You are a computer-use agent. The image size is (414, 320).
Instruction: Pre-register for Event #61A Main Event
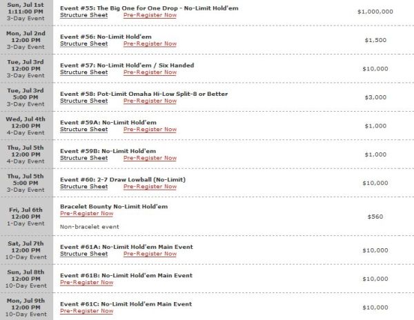tap(150, 254)
